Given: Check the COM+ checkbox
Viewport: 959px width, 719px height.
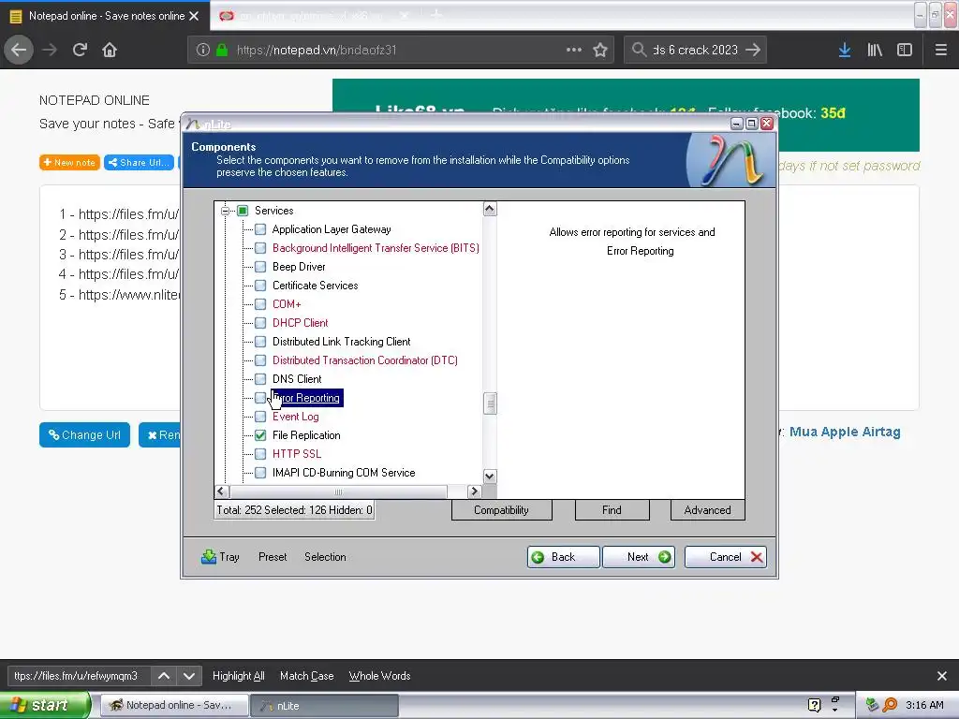Looking at the screenshot, I should 260,304.
